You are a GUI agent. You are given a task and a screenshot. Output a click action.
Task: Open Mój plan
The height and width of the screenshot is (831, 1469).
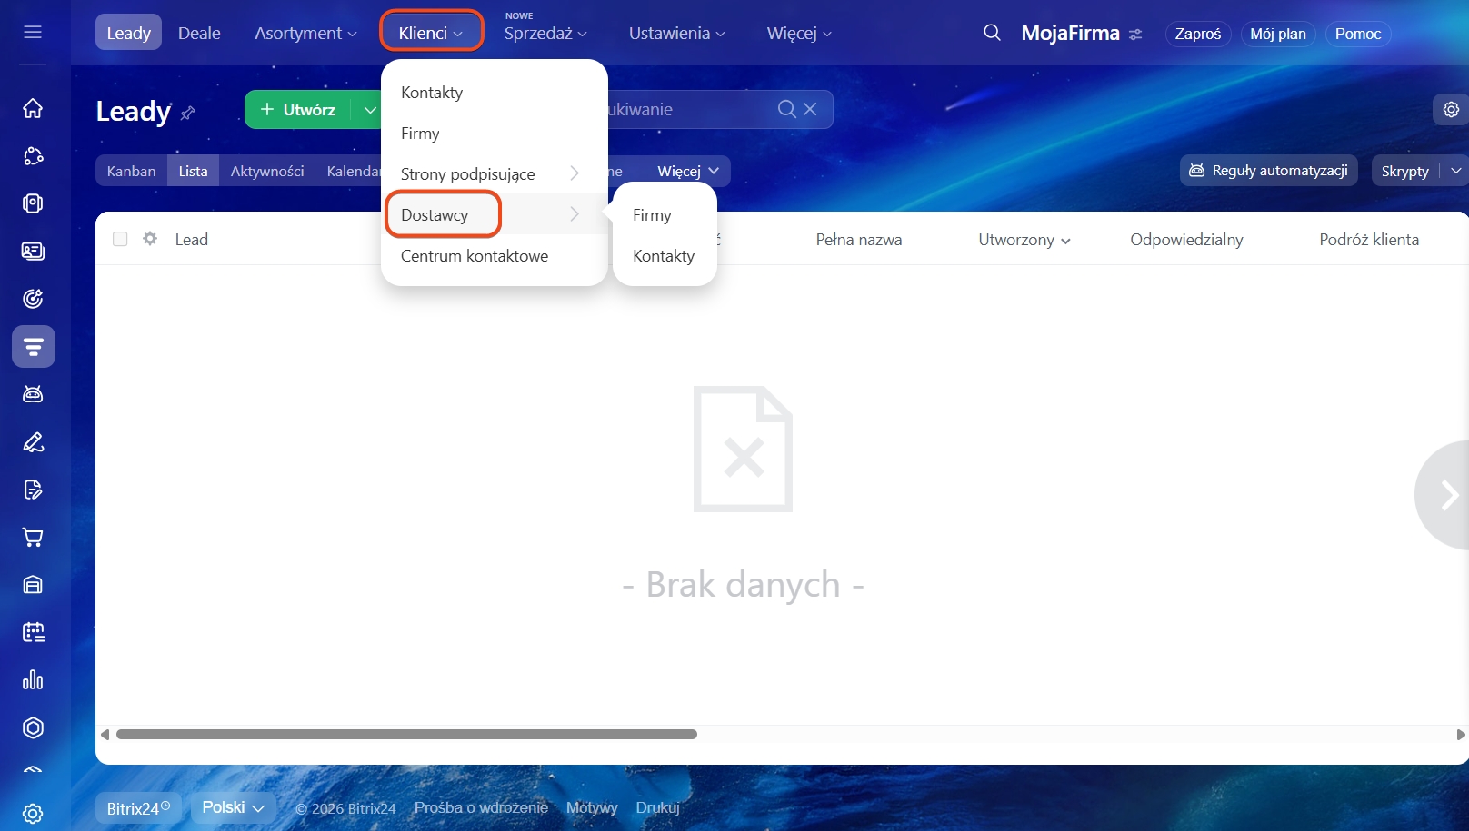pyautogui.click(x=1278, y=34)
